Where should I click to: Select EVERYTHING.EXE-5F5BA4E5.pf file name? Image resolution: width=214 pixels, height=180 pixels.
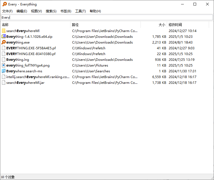pos(31,48)
